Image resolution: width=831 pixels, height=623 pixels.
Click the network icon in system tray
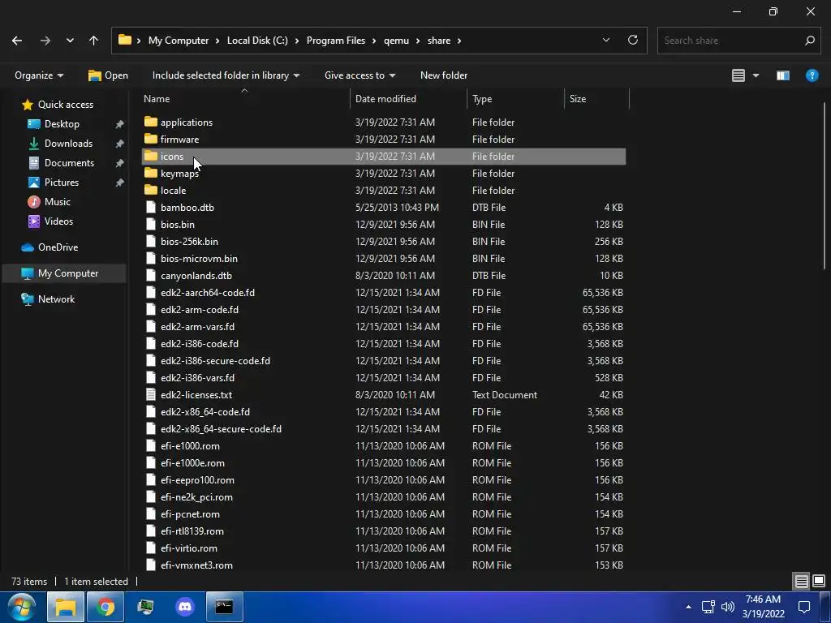[708, 607]
